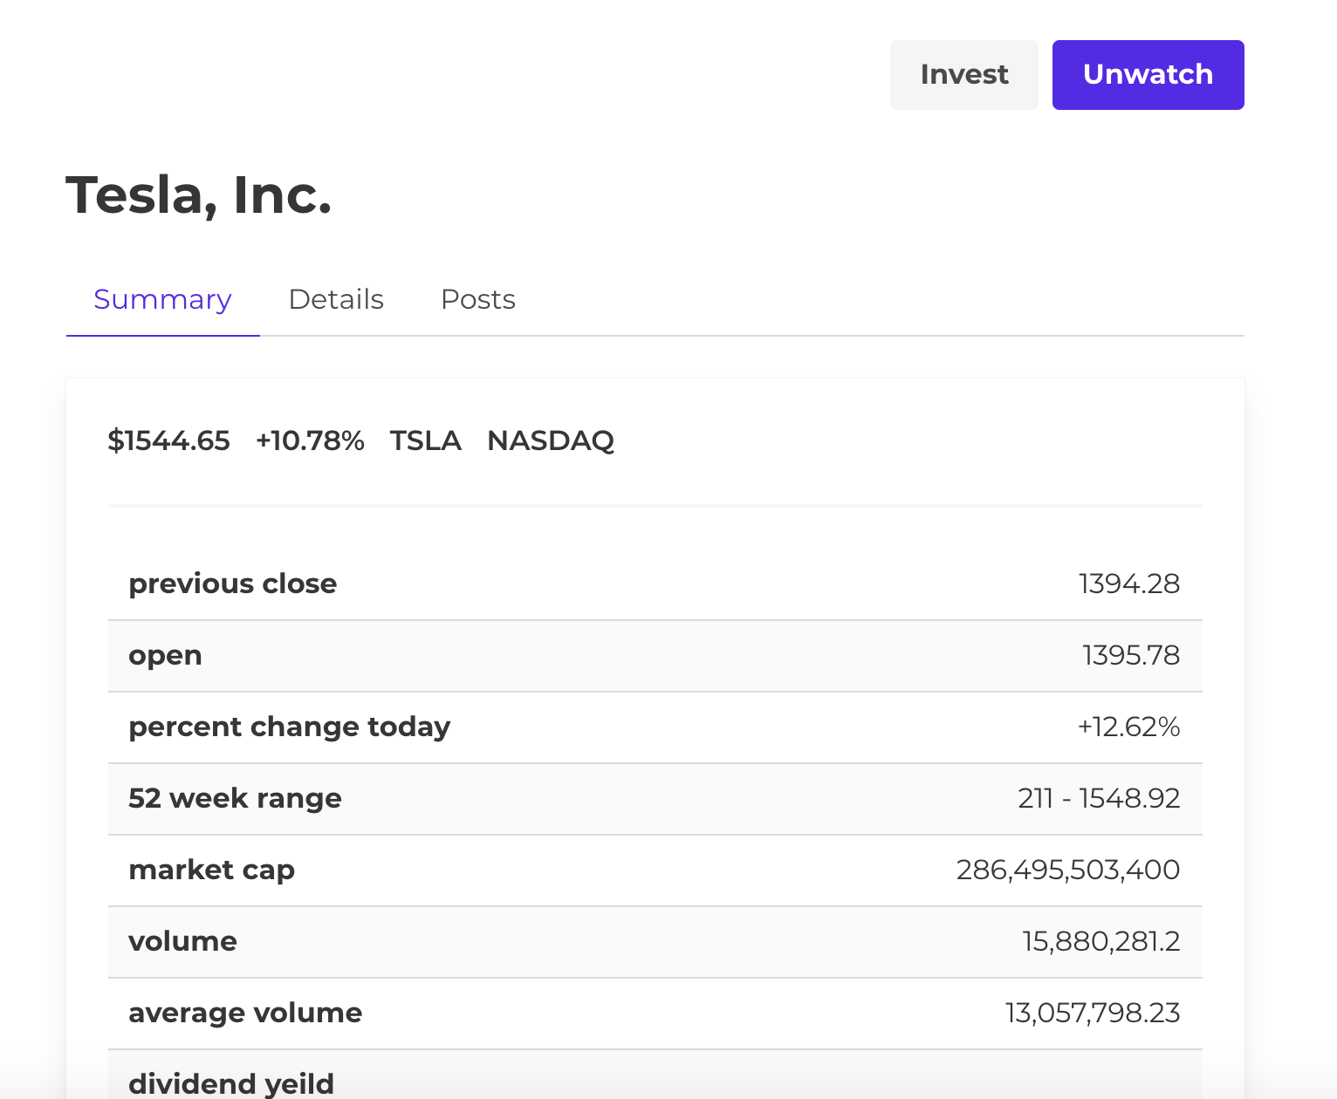The image size is (1337, 1099).
Task: Select the +12.62% value
Action: click(x=1128, y=727)
